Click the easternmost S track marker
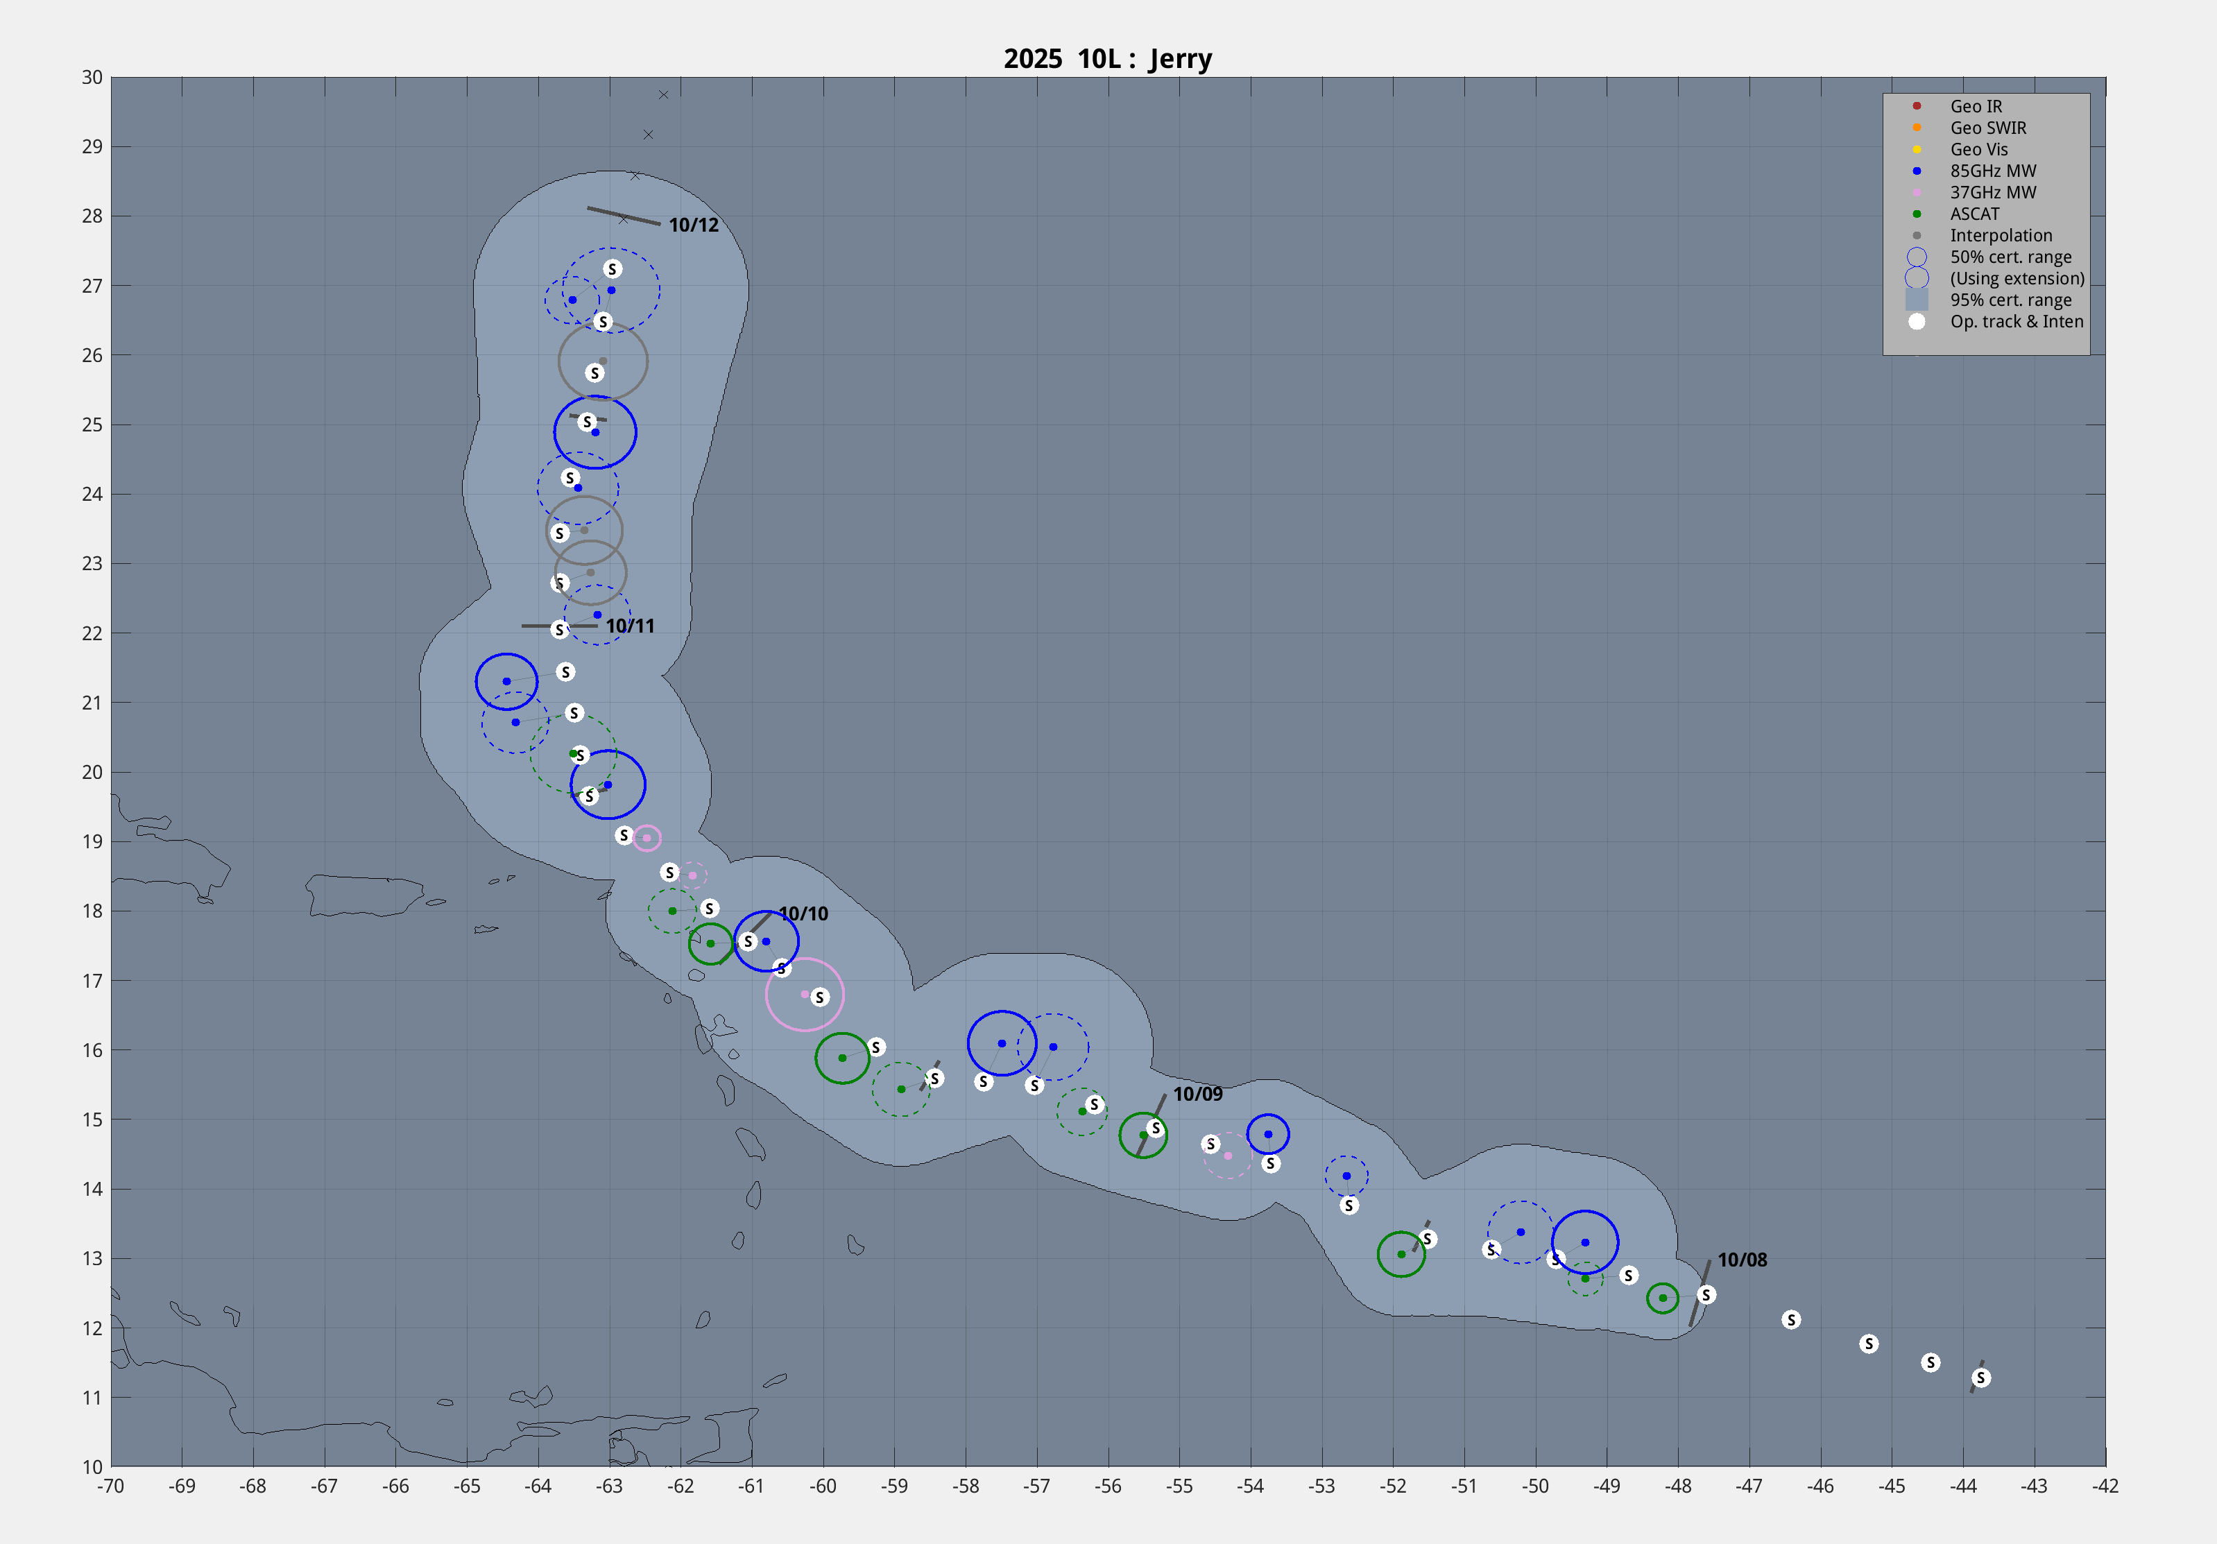 point(1980,1378)
